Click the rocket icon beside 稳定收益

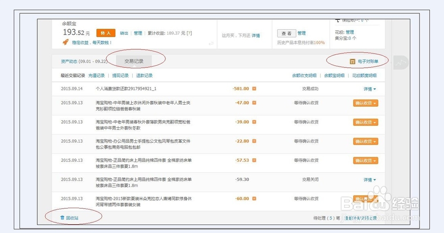pos(65,43)
